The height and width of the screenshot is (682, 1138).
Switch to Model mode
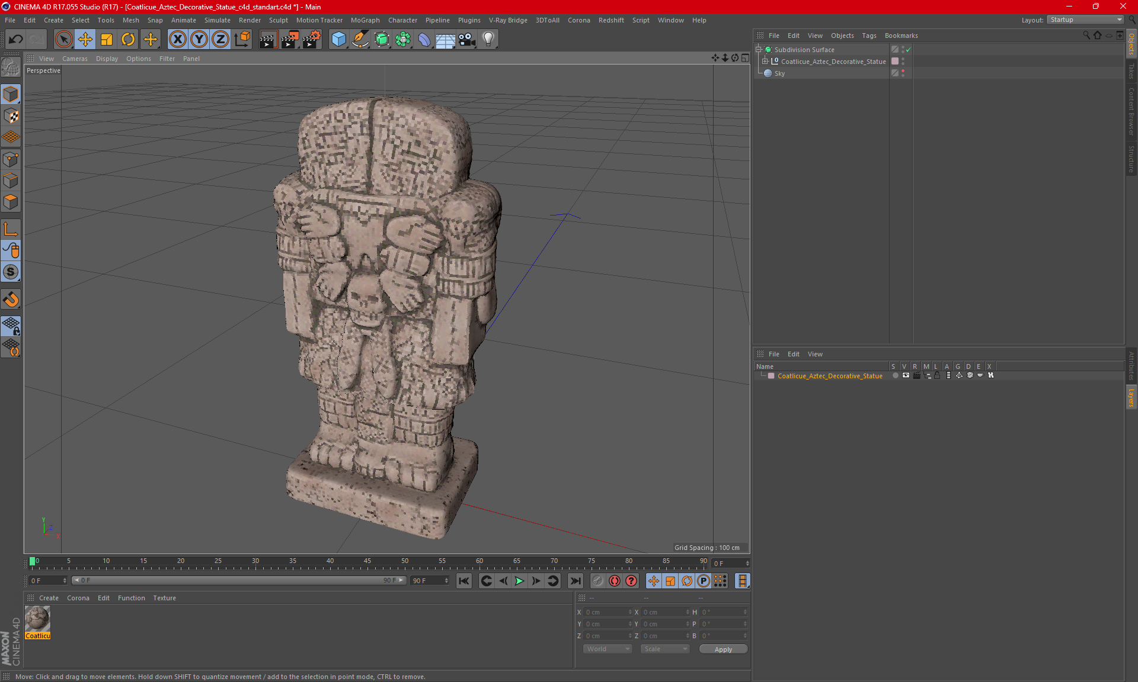point(11,95)
